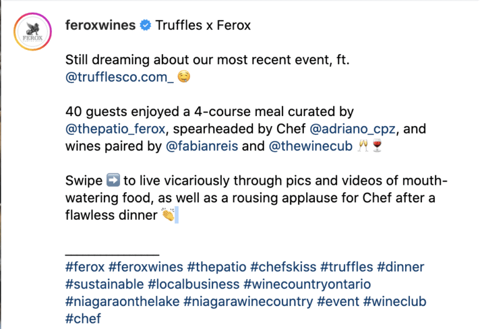Viewport: 480px width, 329px height.
Task: Click the red wine glass emoji
Action: point(377,145)
